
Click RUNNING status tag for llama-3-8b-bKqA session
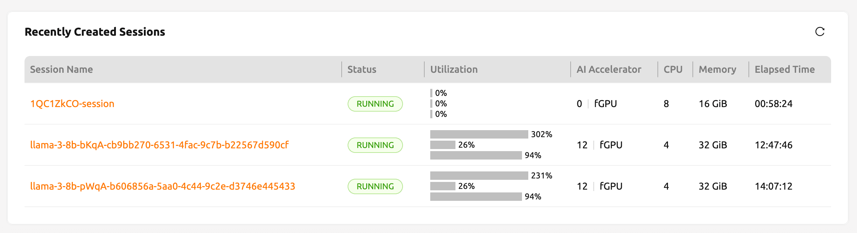pos(375,145)
